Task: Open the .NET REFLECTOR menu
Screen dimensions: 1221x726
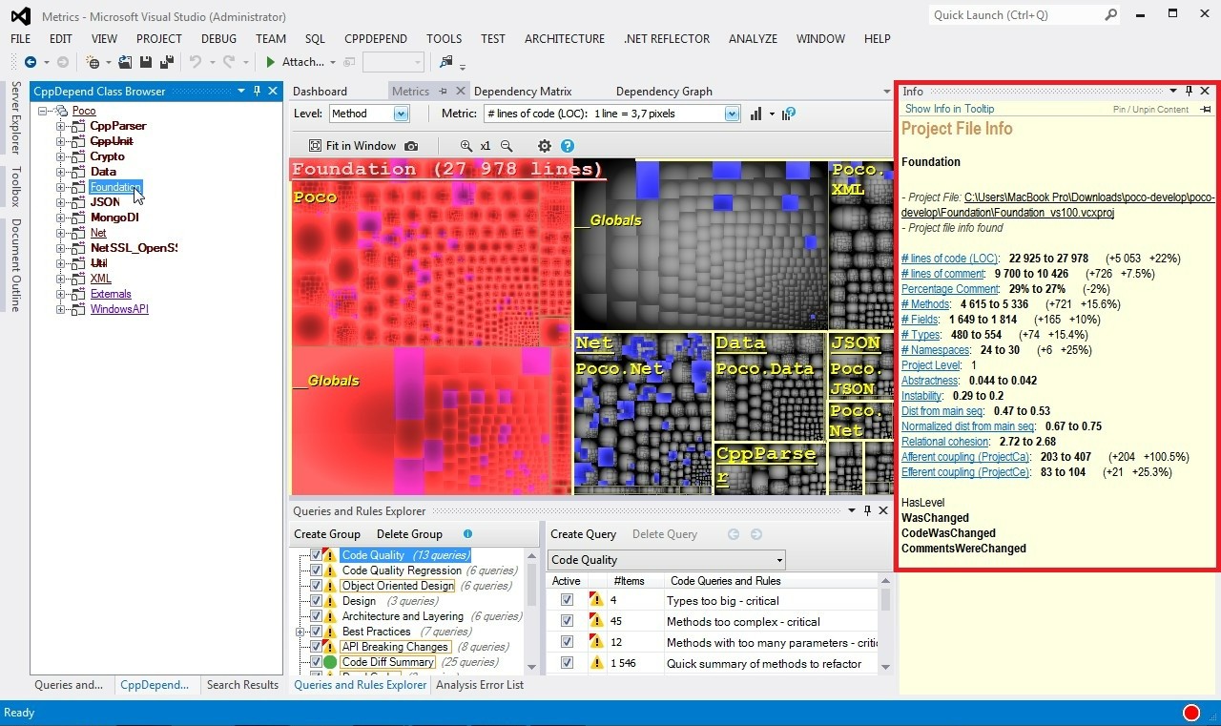Action: [667, 39]
